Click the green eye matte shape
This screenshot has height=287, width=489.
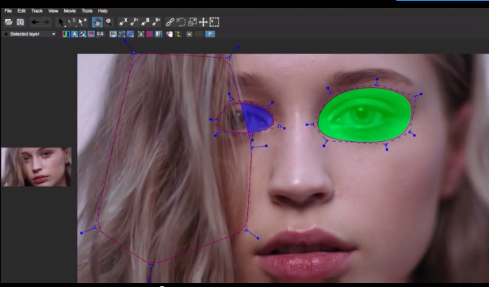(x=365, y=116)
